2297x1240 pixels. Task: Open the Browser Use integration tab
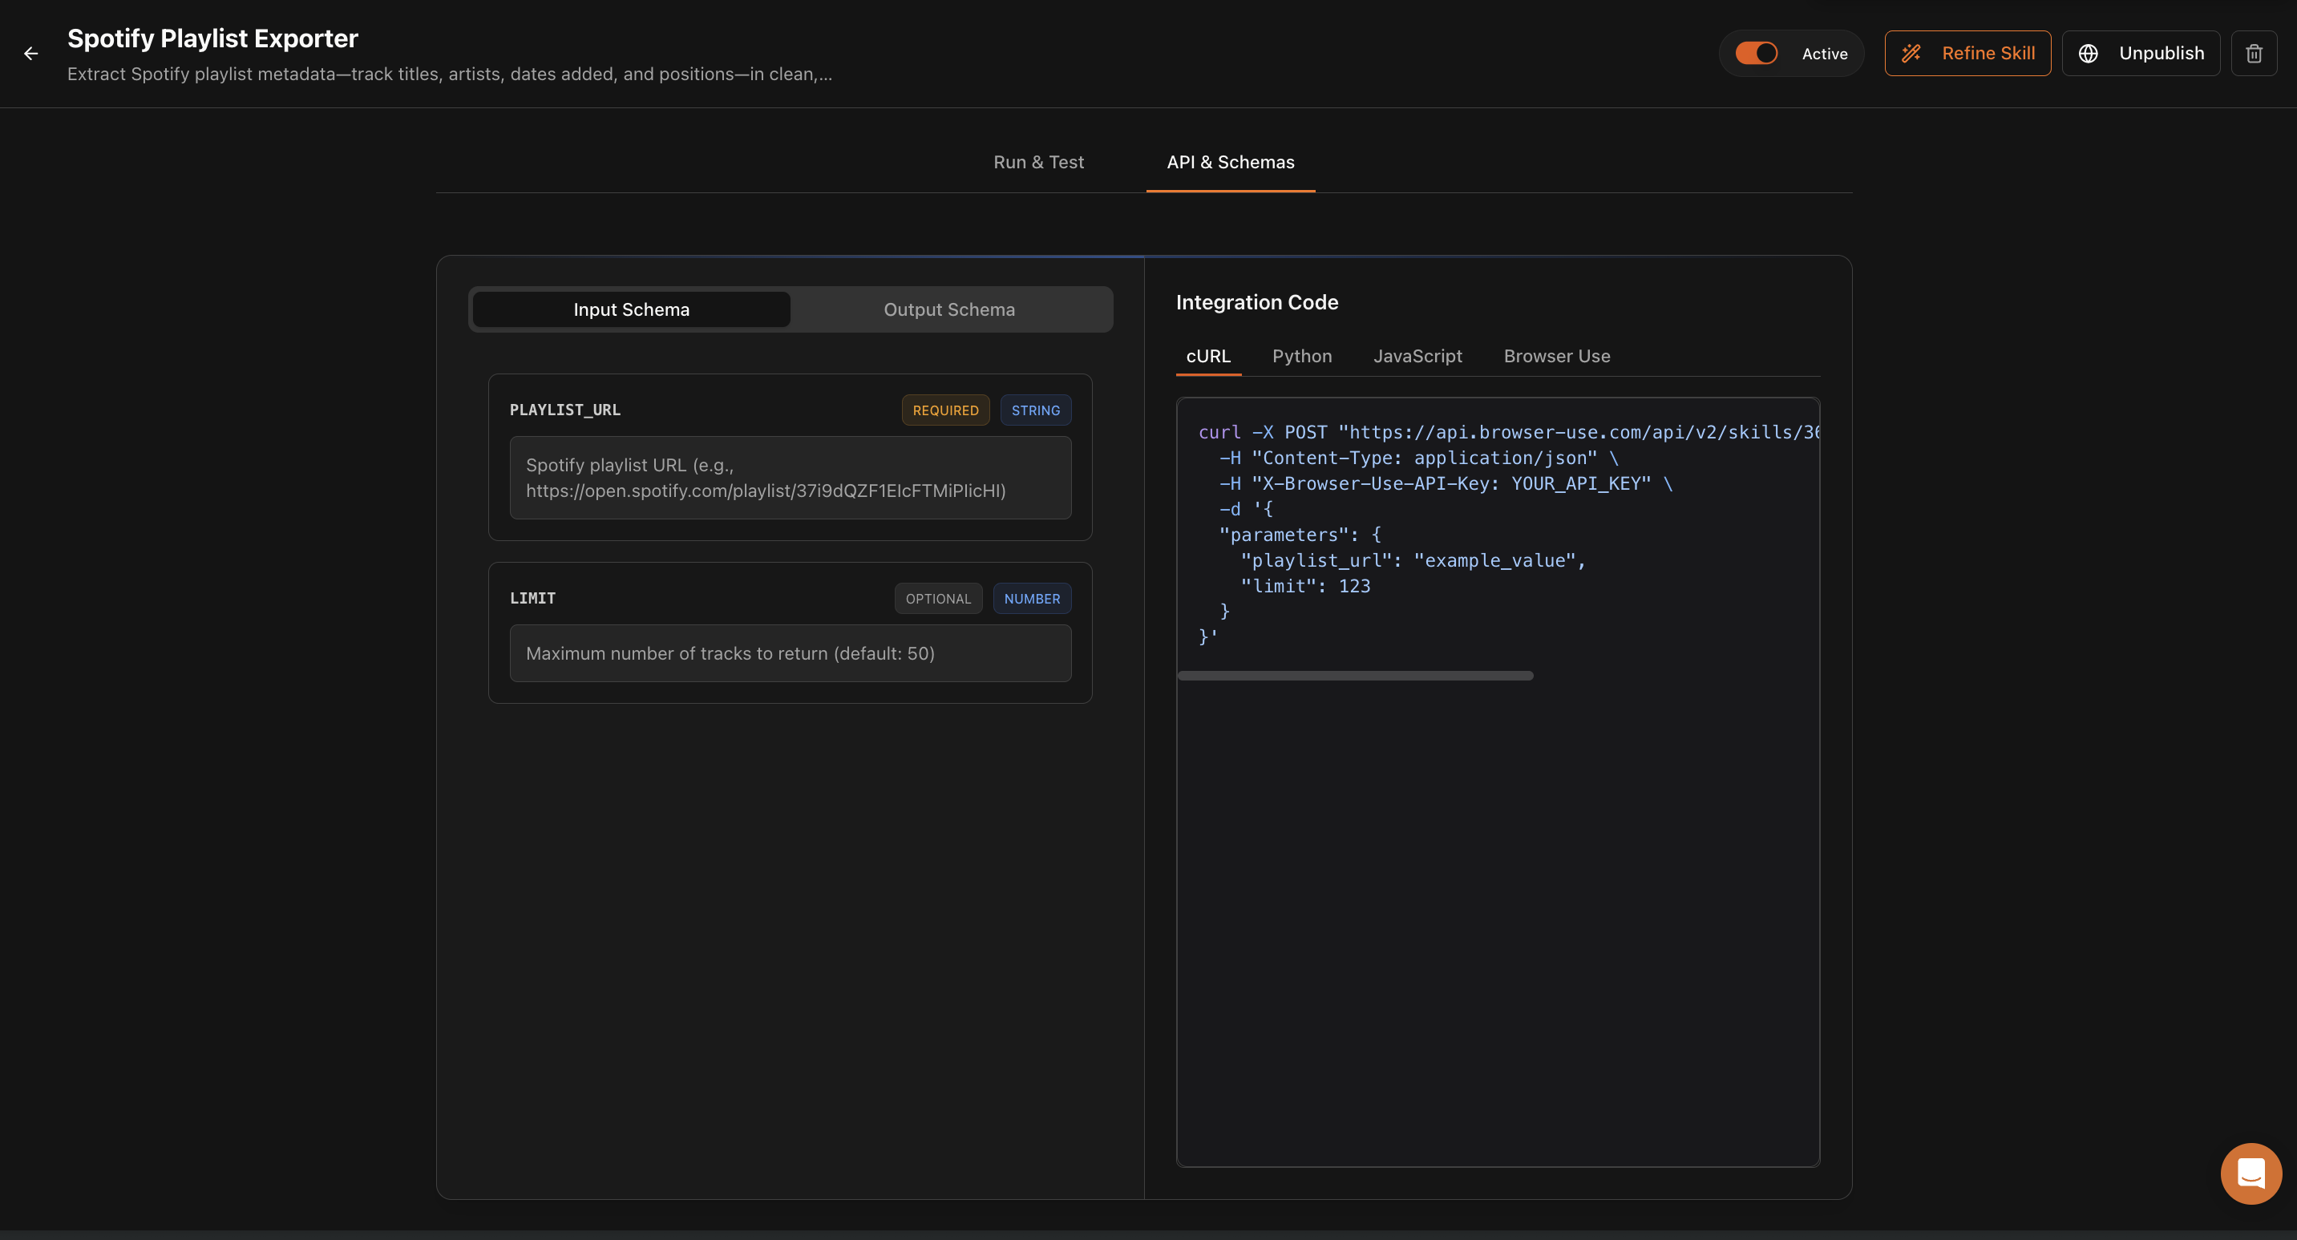1557,356
